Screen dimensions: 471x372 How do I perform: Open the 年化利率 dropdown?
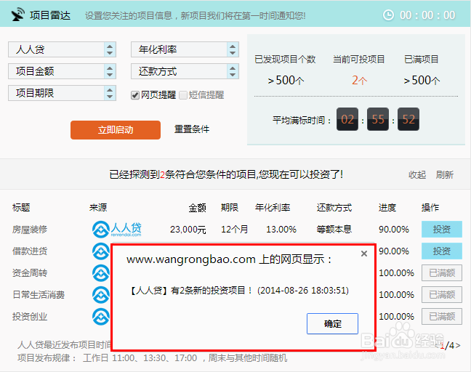185,49
